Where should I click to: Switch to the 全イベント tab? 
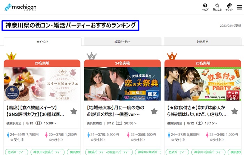pos(43,42)
